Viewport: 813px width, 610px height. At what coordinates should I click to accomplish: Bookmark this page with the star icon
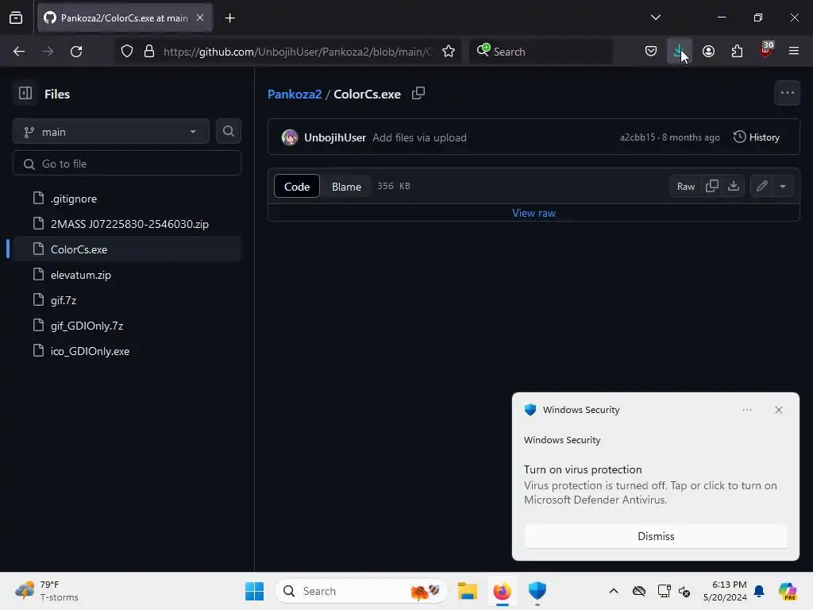coord(449,52)
